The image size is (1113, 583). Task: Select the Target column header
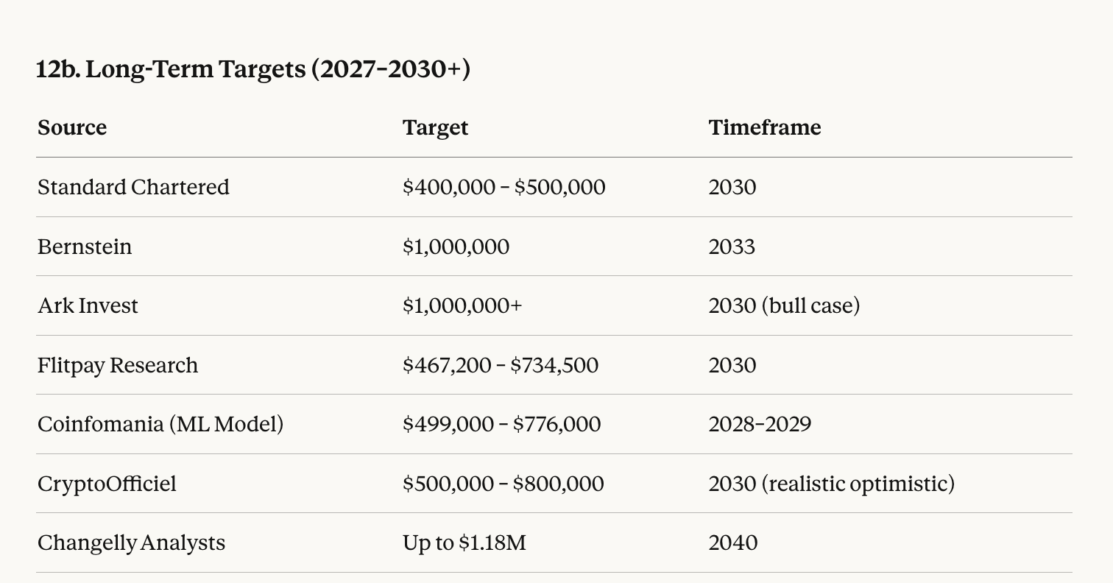[435, 127]
